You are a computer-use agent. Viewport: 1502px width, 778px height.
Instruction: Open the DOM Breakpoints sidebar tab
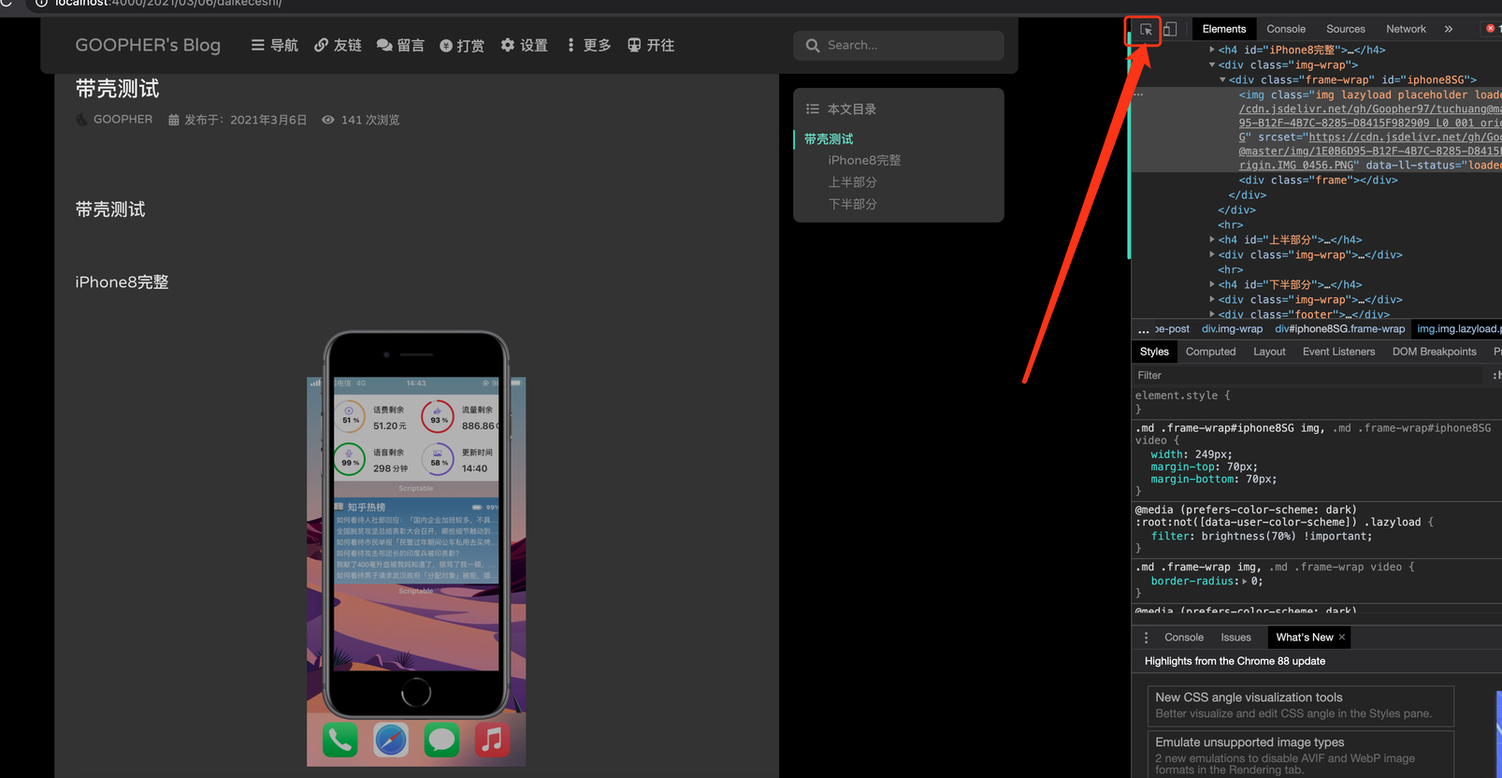click(1434, 352)
